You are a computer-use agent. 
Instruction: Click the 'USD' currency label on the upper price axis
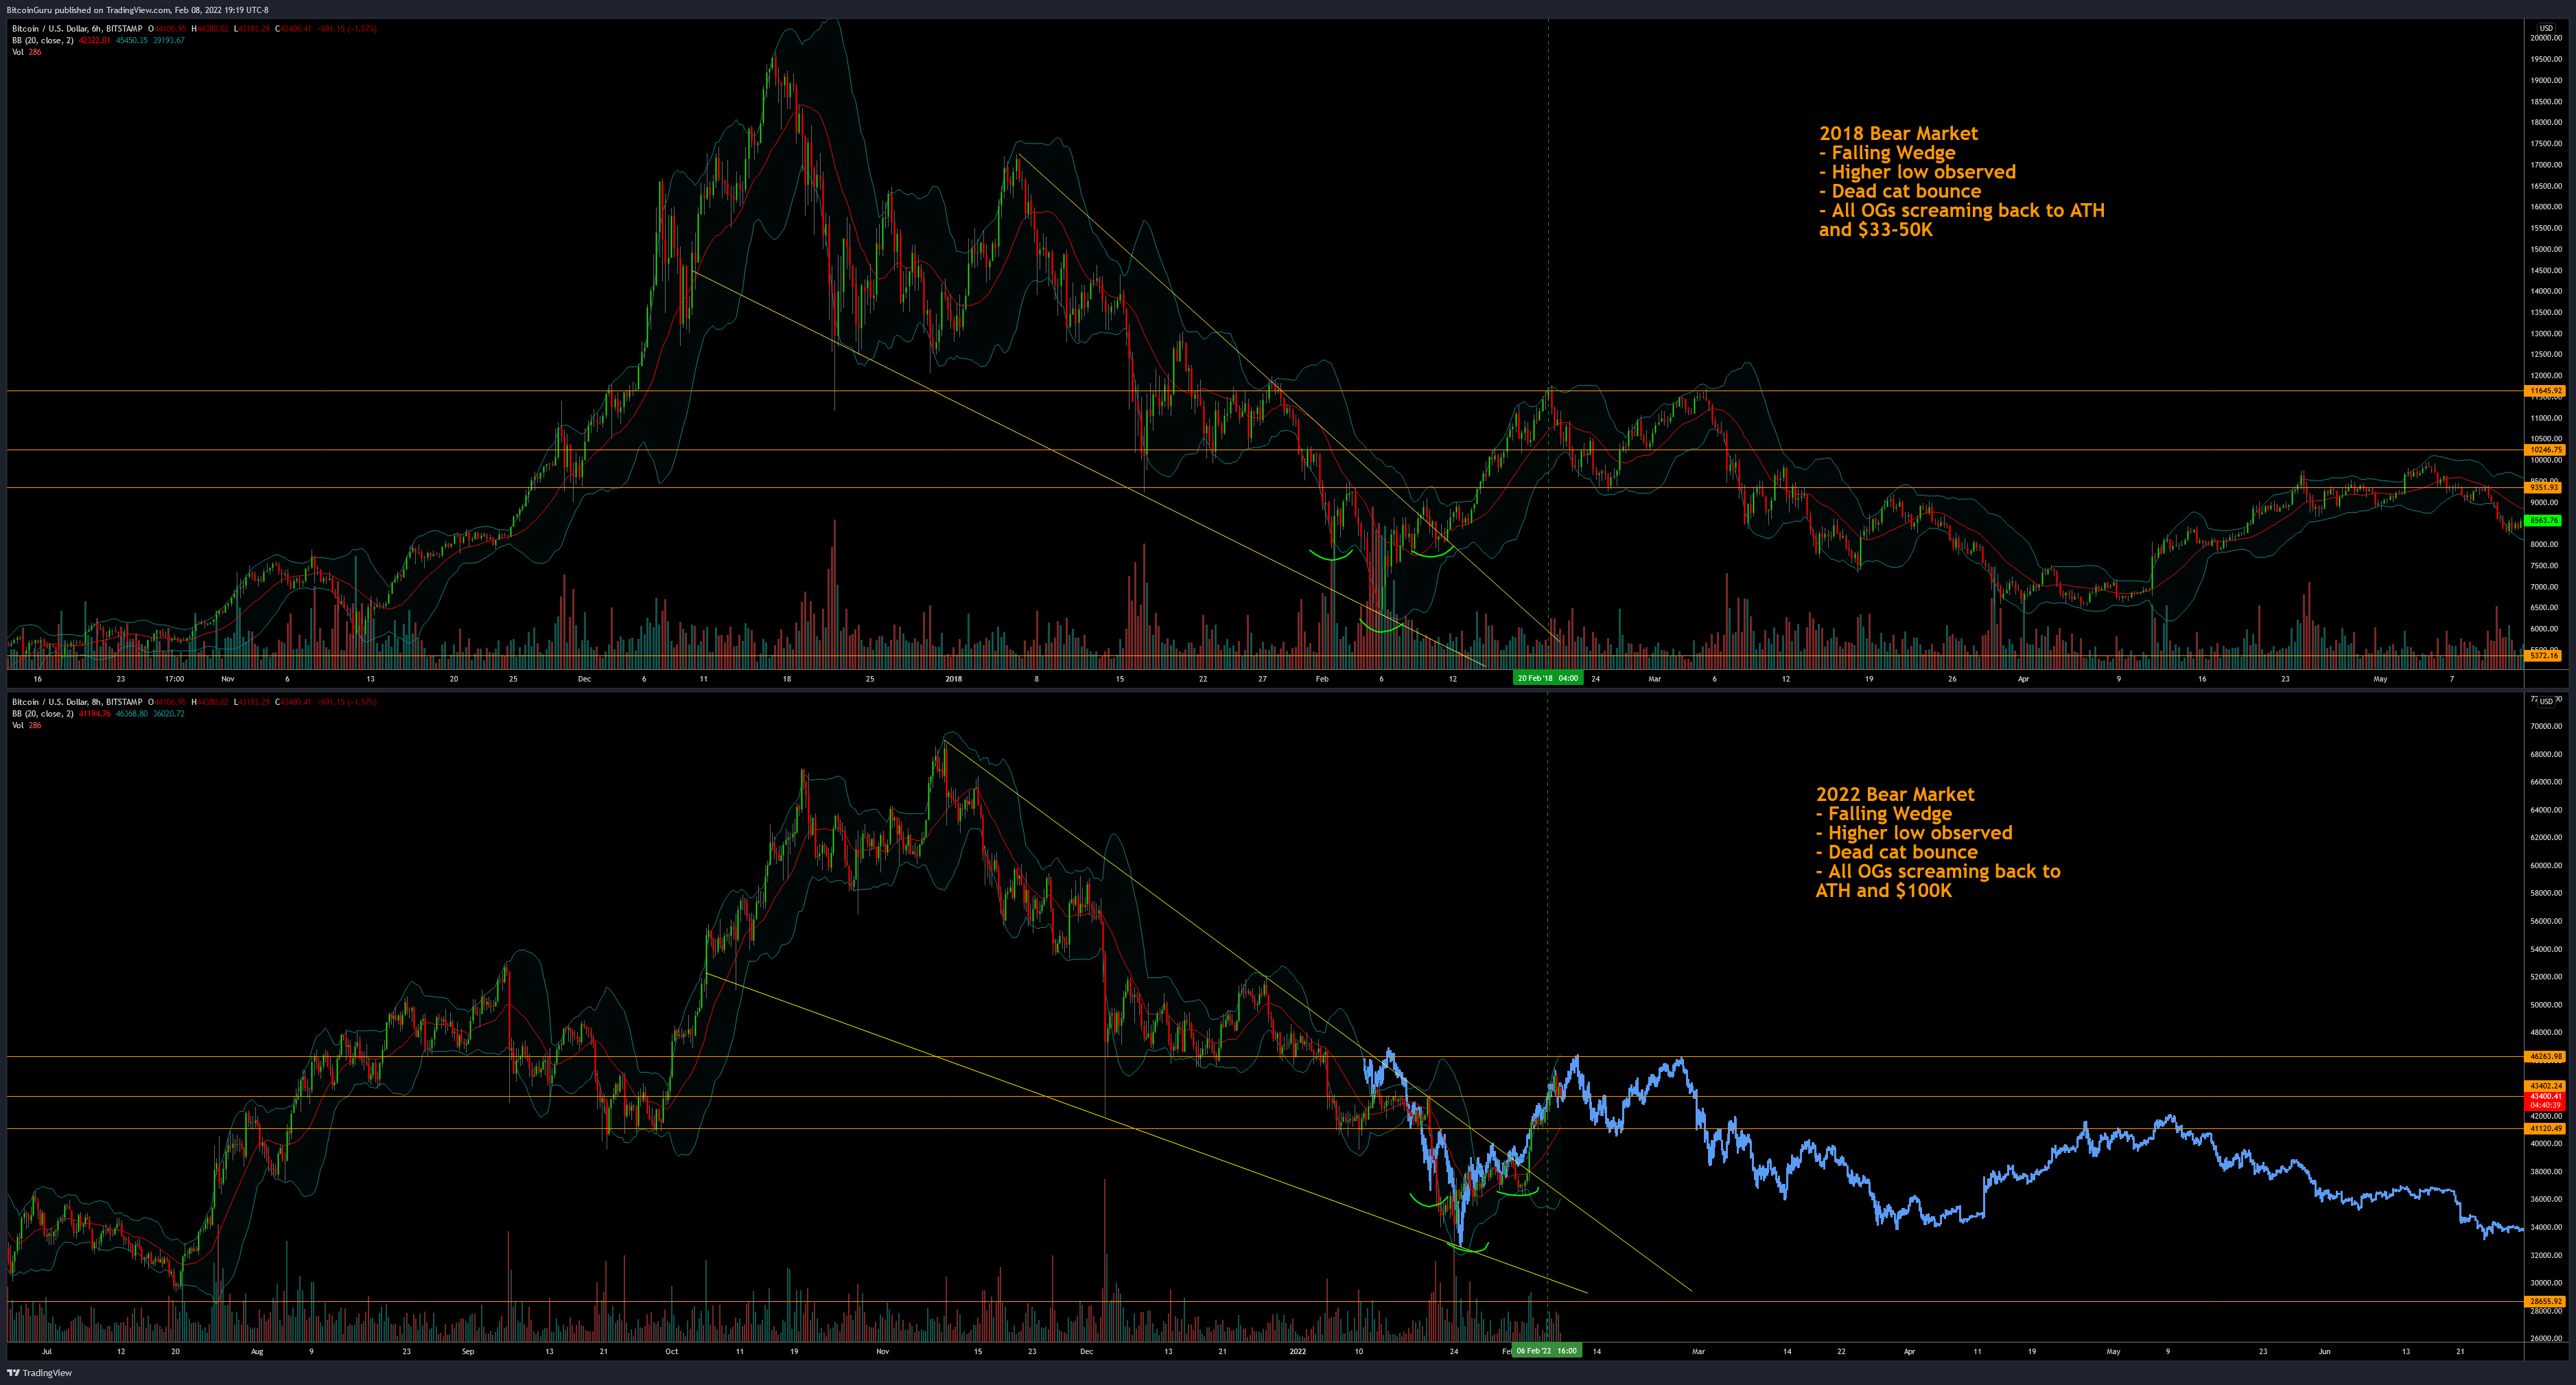2546,28
